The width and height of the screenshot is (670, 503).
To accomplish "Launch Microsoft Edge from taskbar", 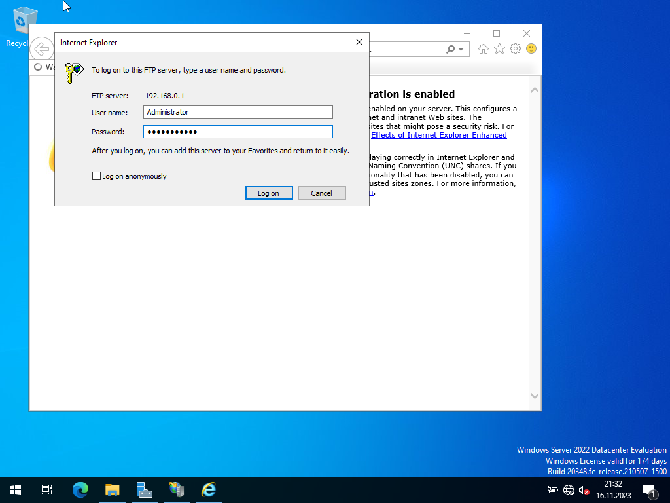I will [80, 490].
